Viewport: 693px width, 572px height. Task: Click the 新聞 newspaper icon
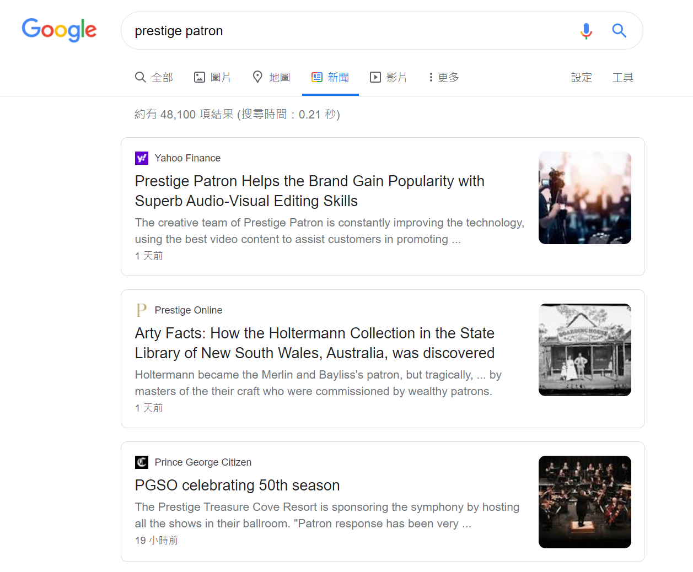click(316, 77)
